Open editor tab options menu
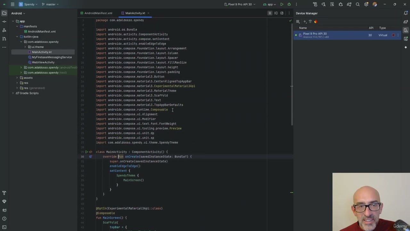 [289, 13]
